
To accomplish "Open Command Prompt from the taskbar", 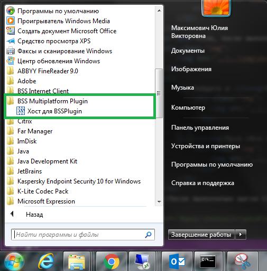I will click(x=208, y=262).
